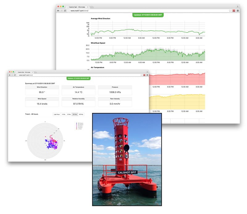Select the 8 Hrs trend period

69,114
